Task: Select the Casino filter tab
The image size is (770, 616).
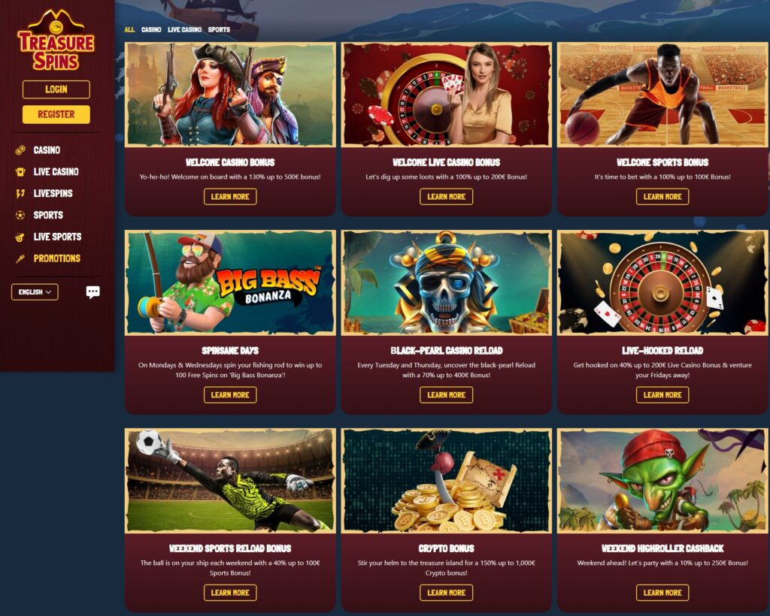Action: [x=151, y=29]
